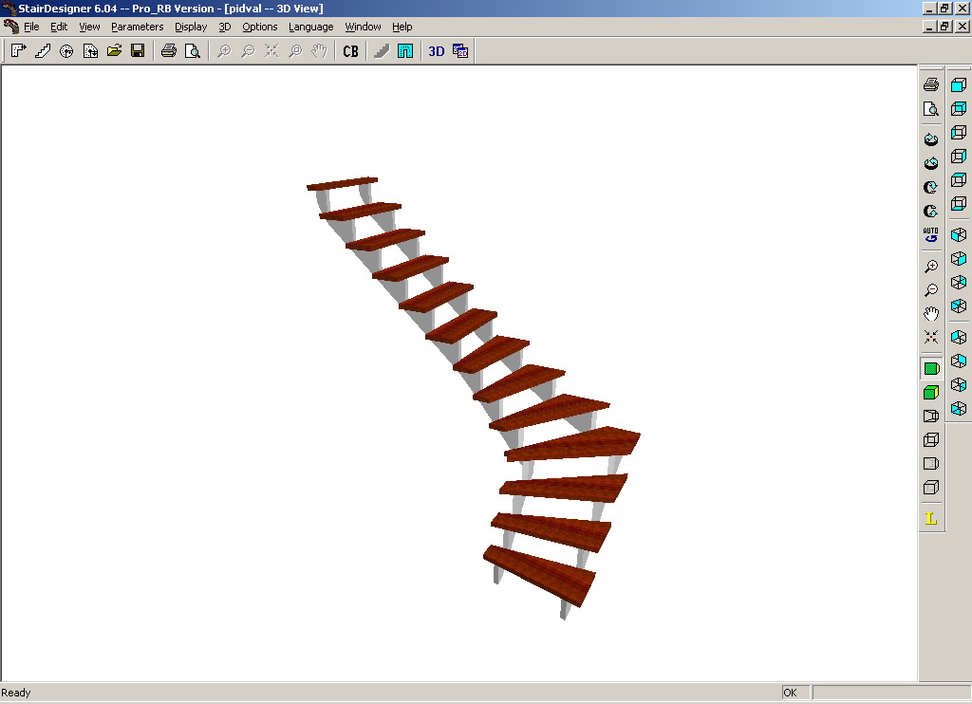
Task: Toggle the flat green shaded render mode
Action: [x=930, y=369]
